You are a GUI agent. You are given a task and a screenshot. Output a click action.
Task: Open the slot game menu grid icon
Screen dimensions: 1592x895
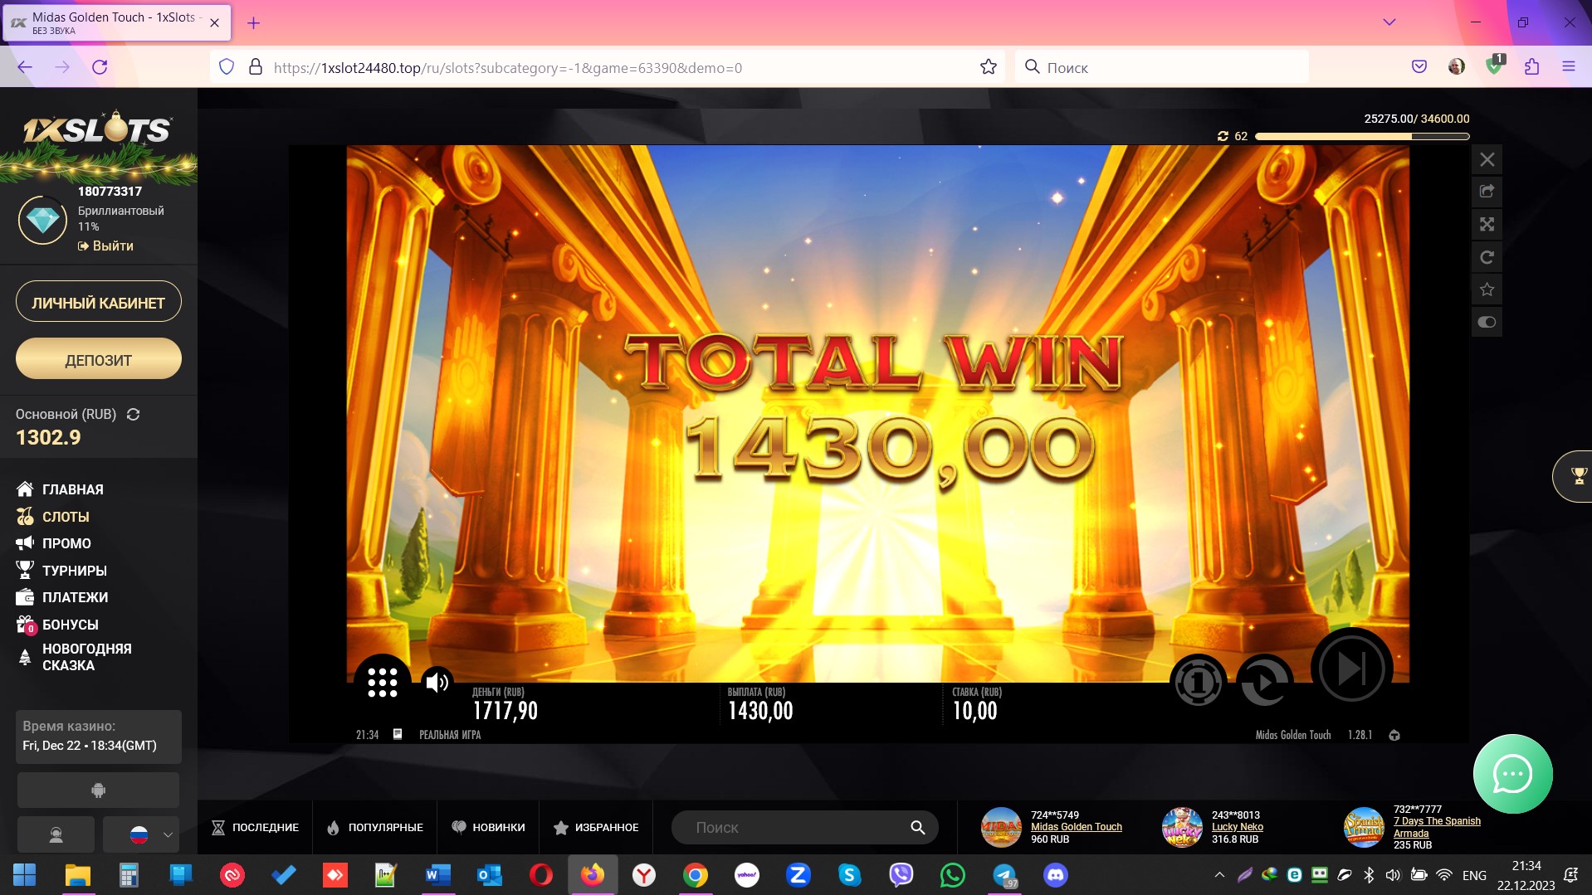383,682
